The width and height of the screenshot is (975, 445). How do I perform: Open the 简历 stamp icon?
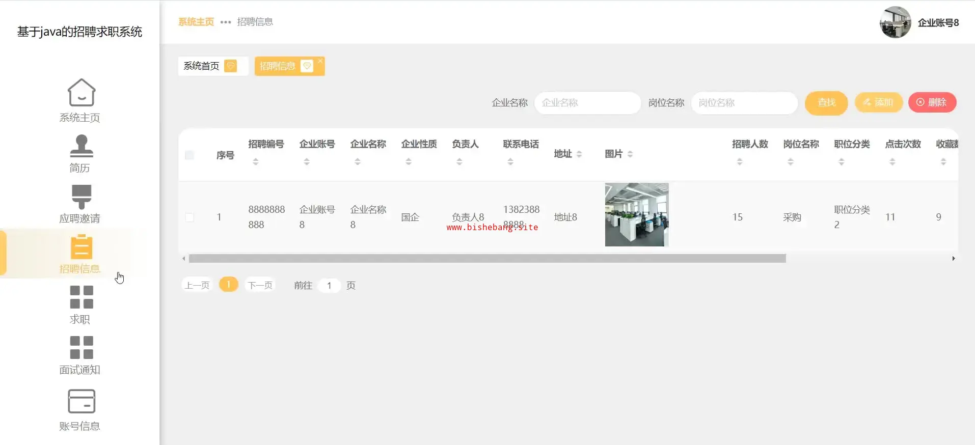81,146
